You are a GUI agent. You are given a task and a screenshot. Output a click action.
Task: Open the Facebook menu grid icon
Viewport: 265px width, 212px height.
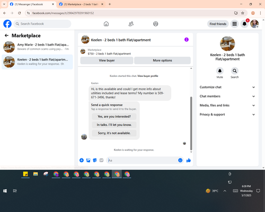tap(234, 24)
